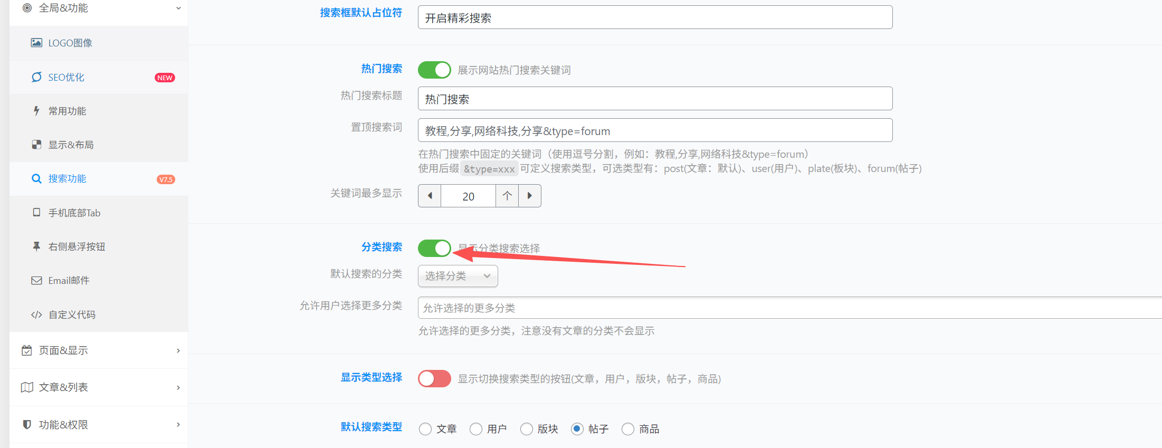This screenshot has height=448, width=1162.
Task: Click the 右侧悬浮按钮 pin icon
Action: pos(36,246)
